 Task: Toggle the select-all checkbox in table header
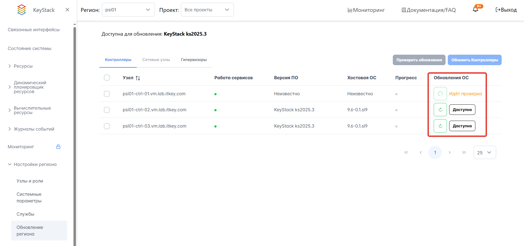107,78
